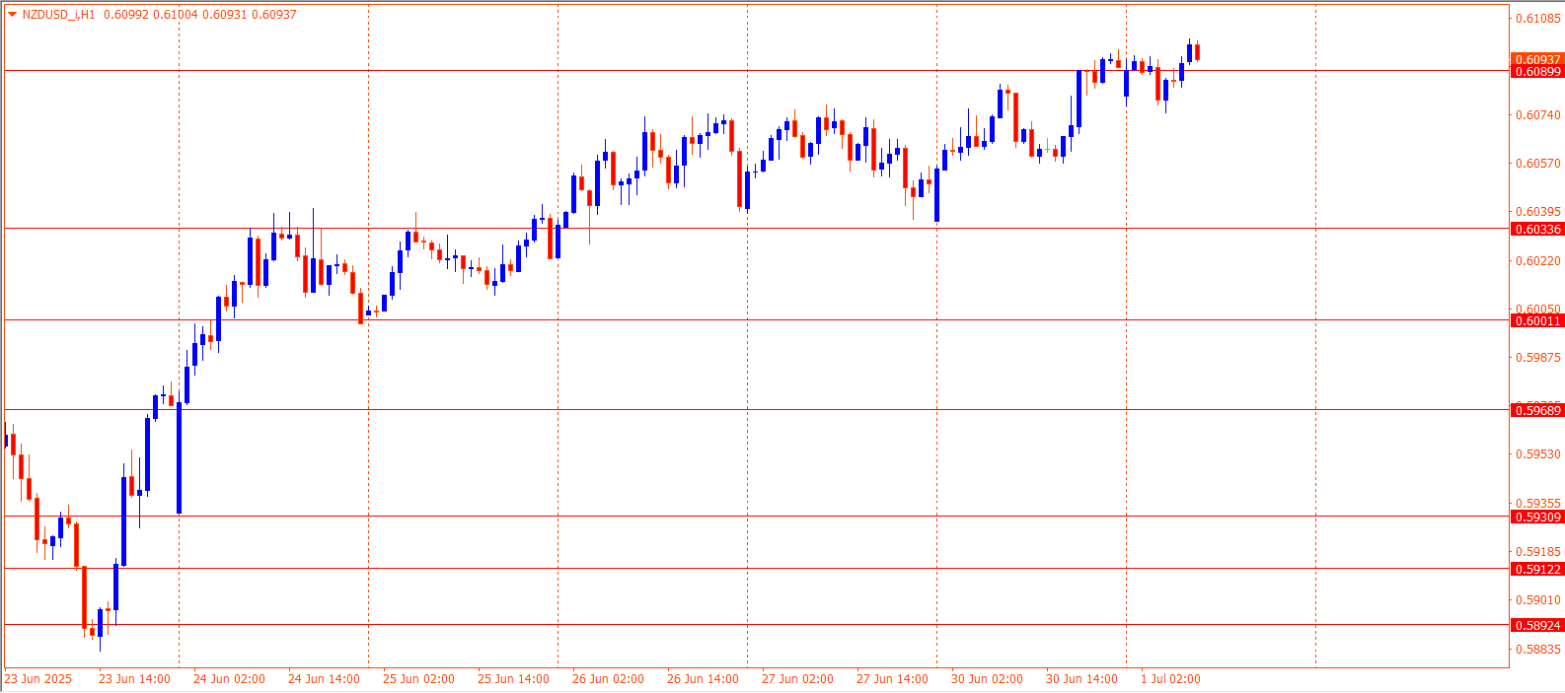The width and height of the screenshot is (1565, 693).
Task: Click the red triangle beside NZDUSD_i,H1
Action: point(12,14)
